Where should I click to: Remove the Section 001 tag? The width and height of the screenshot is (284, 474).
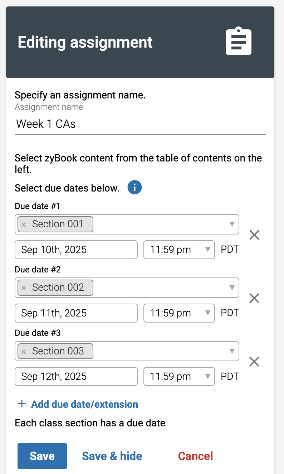coord(24,224)
